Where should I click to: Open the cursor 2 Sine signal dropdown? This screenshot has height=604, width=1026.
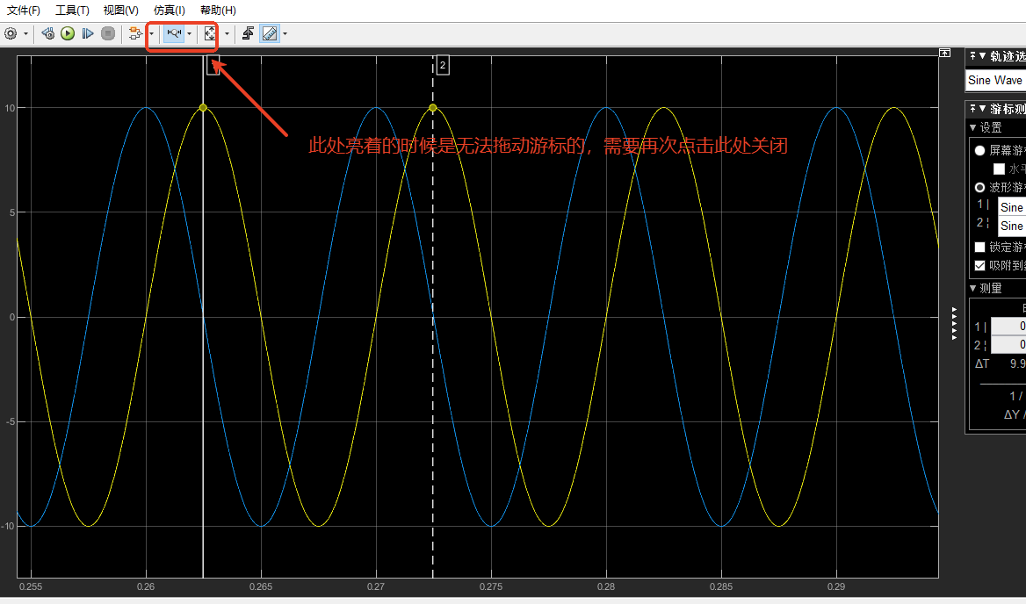(1012, 226)
